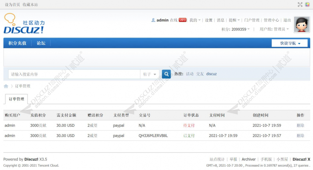Screen dimensions: 313x170
Task: Open the 我的 dropdown menu
Action: point(195,20)
